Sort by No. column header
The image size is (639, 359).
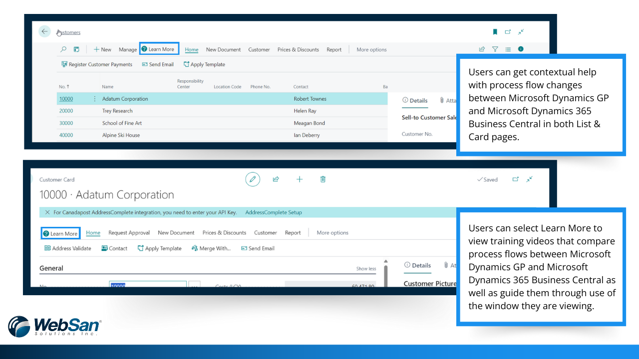pos(64,87)
